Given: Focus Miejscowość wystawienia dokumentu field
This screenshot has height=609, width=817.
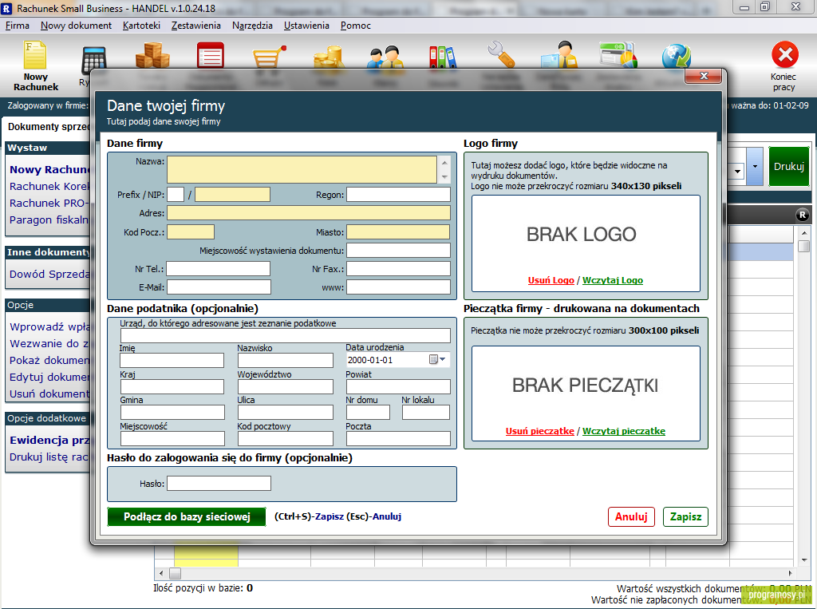Looking at the screenshot, I should (x=399, y=251).
